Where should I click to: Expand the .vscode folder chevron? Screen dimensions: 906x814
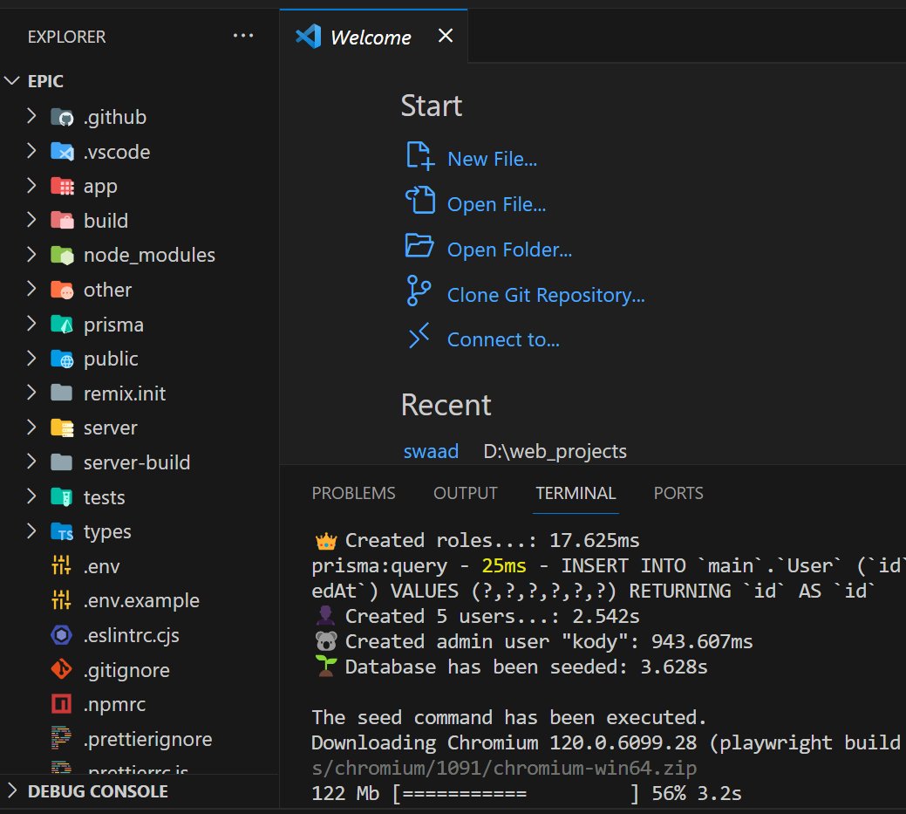tap(31, 151)
